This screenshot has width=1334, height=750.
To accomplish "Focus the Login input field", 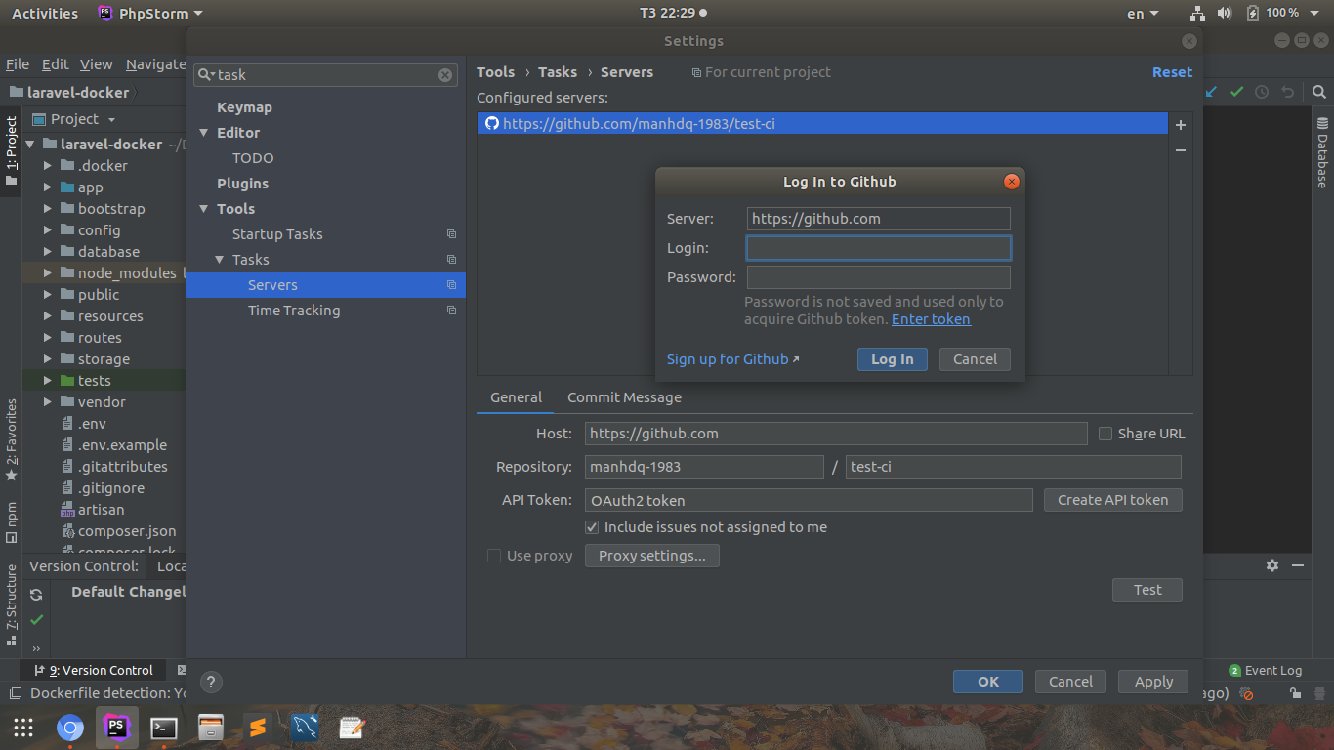I will tap(879, 248).
